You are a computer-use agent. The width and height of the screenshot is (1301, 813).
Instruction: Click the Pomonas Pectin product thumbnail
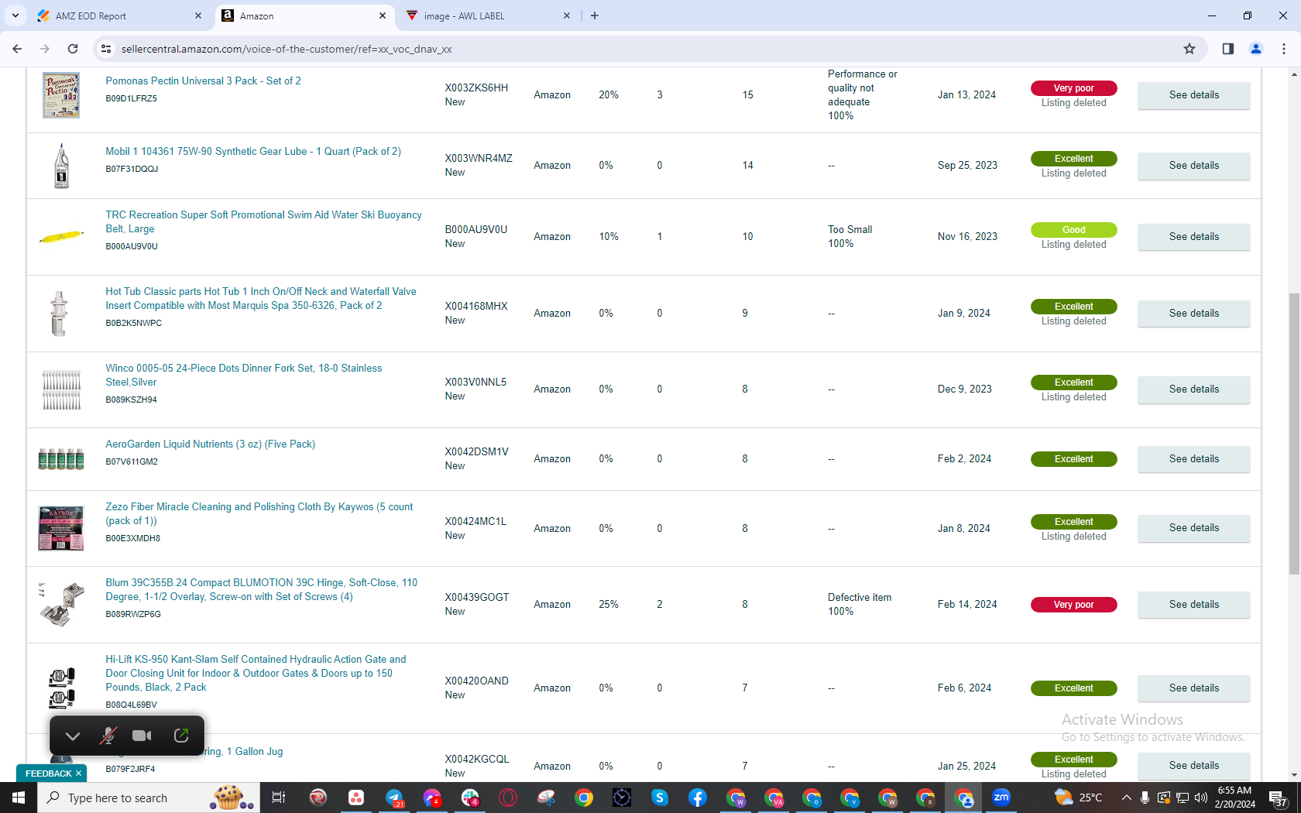61,95
